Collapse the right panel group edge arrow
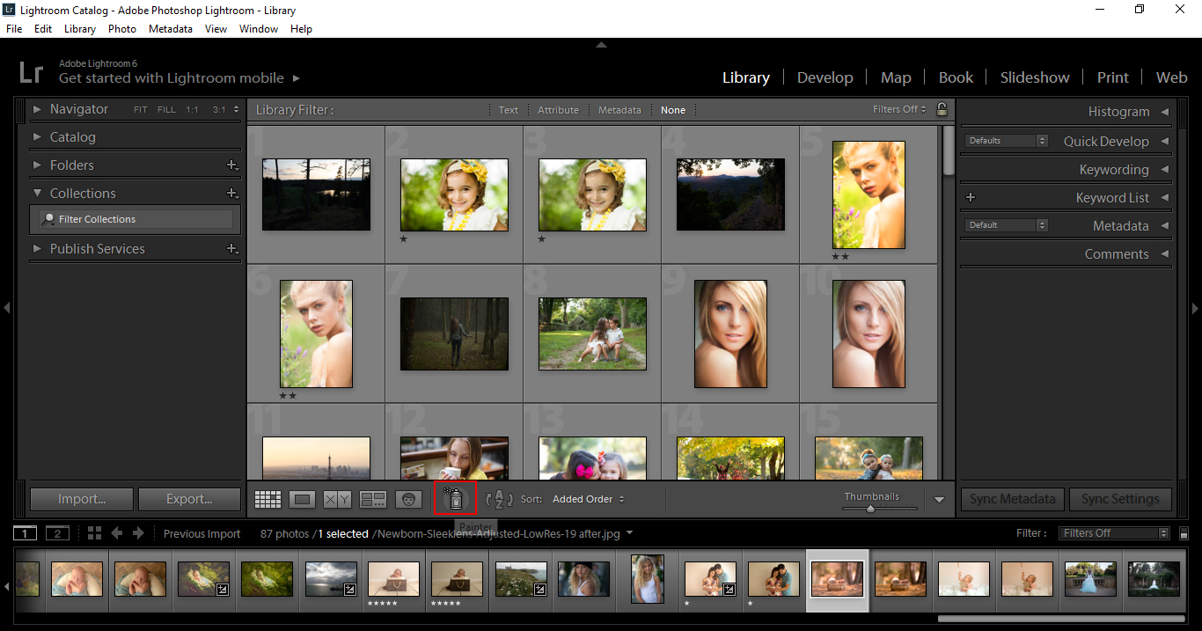This screenshot has height=631, width=1202. point(1195,308)
